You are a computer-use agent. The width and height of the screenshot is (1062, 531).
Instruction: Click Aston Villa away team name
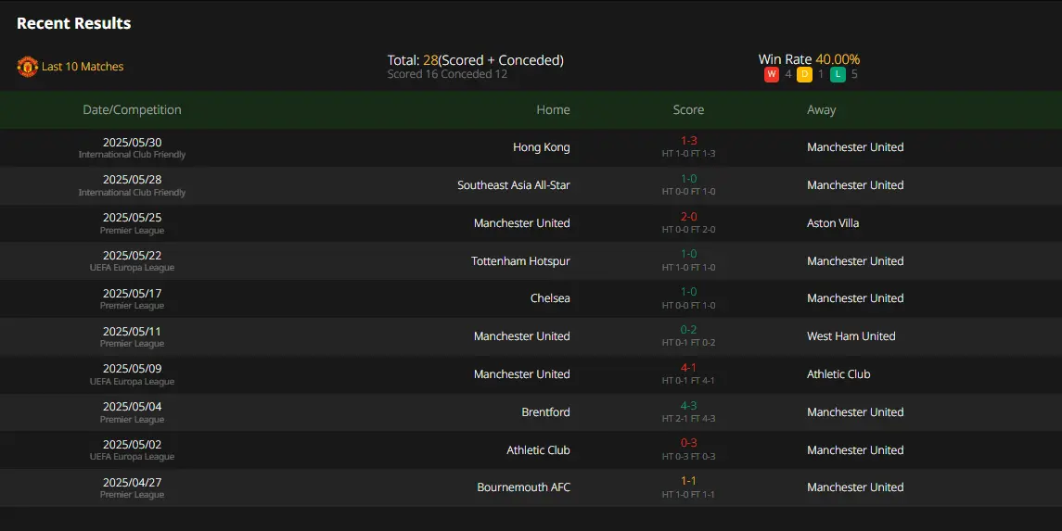point(833,223)
